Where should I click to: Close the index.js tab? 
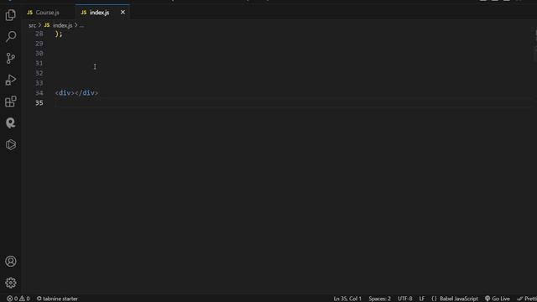pyautogui.click(x=123, y=13)
